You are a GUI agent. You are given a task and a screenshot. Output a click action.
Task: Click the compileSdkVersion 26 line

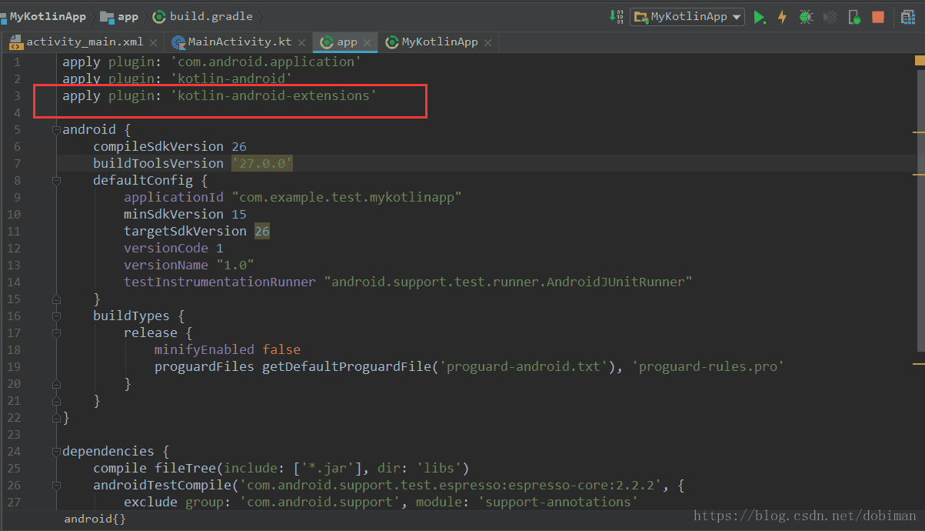click(170, 147)
